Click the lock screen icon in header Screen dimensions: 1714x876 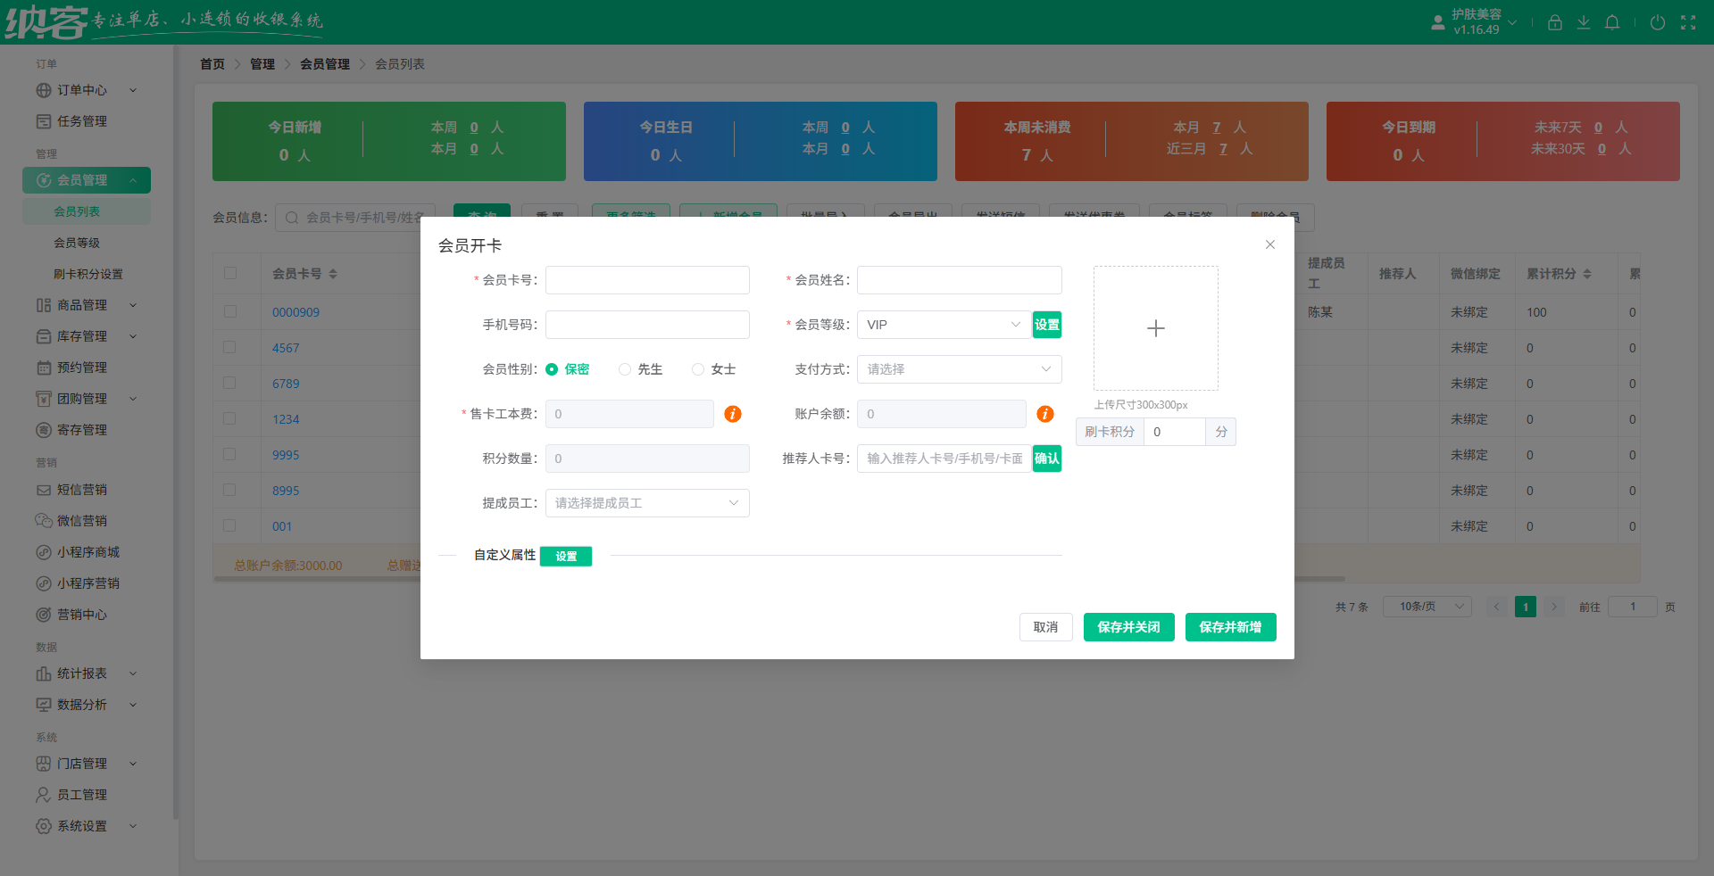1554,22
